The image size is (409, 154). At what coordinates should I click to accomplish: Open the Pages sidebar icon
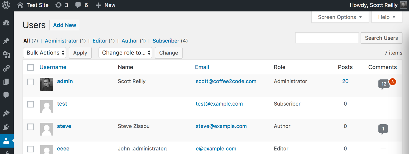point(6,82)
